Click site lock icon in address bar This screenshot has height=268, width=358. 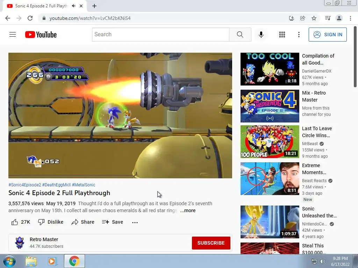click(44, 18)
